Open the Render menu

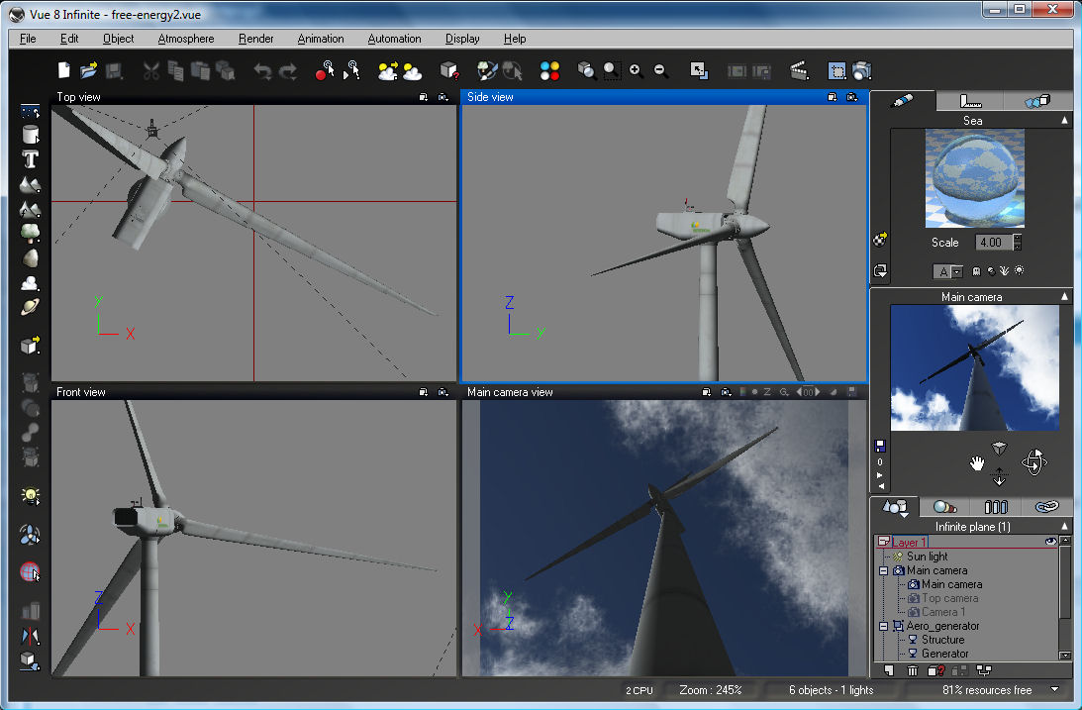click(256, 39)
